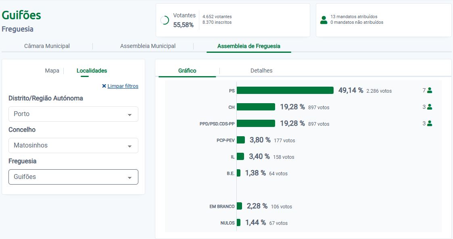The width and height of the screenshot is (453, 239).
Task: Open the Freguesia dropdown showing Guifões
Action: [73, 177]
